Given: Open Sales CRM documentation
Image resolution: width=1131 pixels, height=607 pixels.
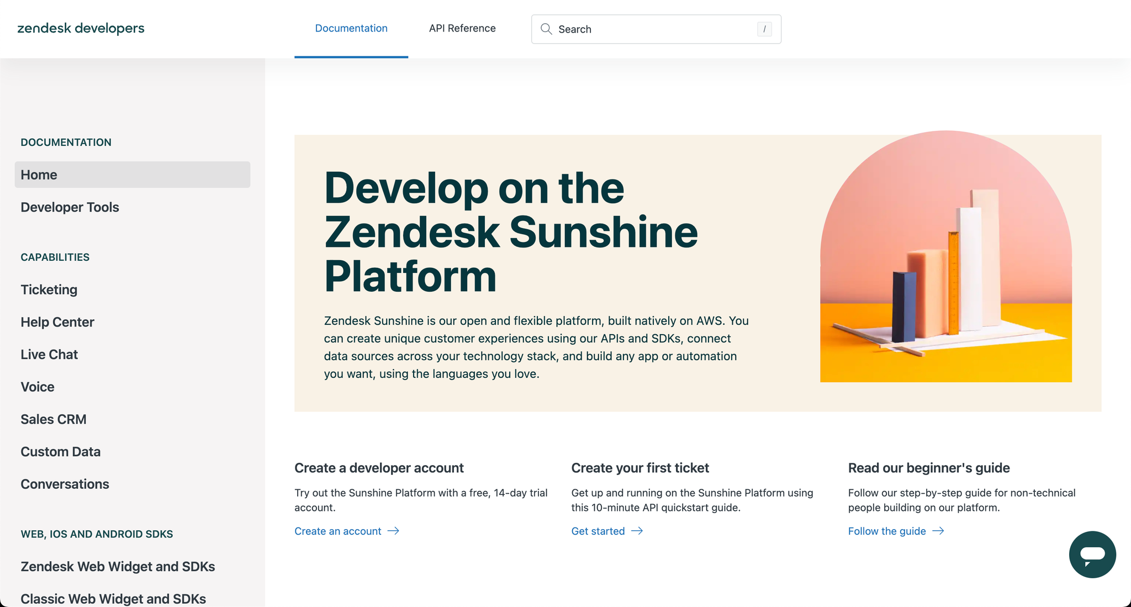Looking at the screenshot, I should [x=54, y=419].
